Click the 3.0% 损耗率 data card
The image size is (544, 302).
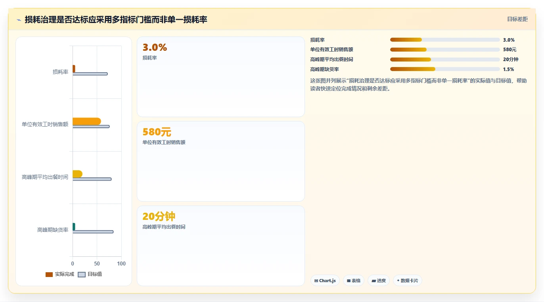coord(221,77)
